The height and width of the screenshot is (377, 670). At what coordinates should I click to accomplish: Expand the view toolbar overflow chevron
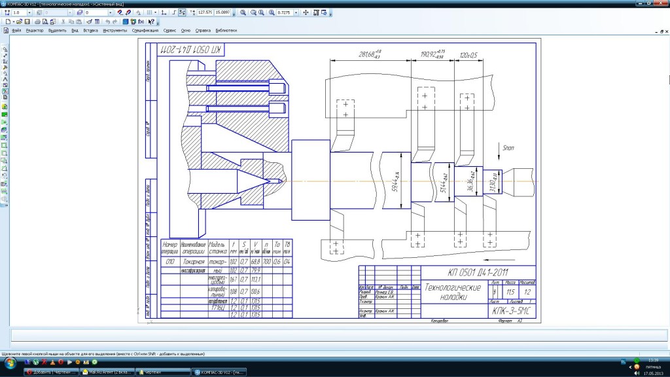click(330, 14)
